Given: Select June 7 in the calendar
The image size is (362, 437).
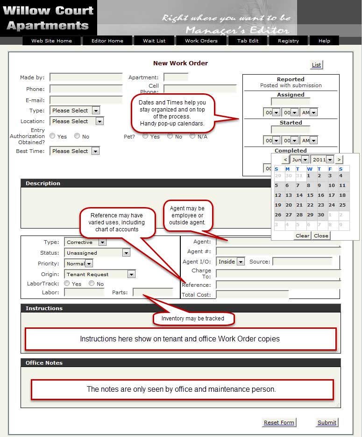Looking at the screenshot, I should pyautogui.click(x=298, y=185).
